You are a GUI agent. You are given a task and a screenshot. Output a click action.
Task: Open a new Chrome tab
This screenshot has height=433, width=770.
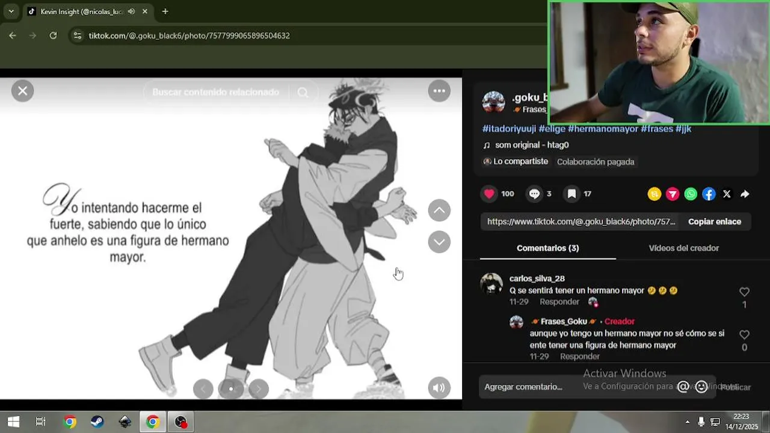coord(165,11)
